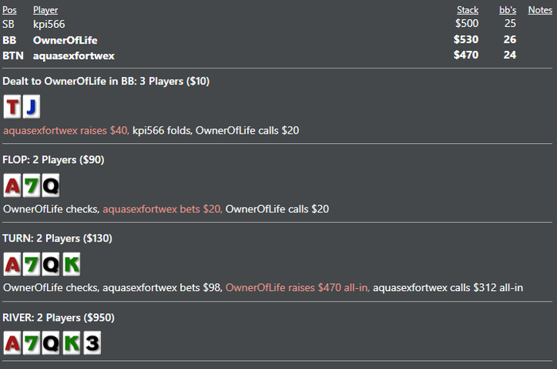
Task: Open the Notes column header link
Action: [x=539, y=10]
